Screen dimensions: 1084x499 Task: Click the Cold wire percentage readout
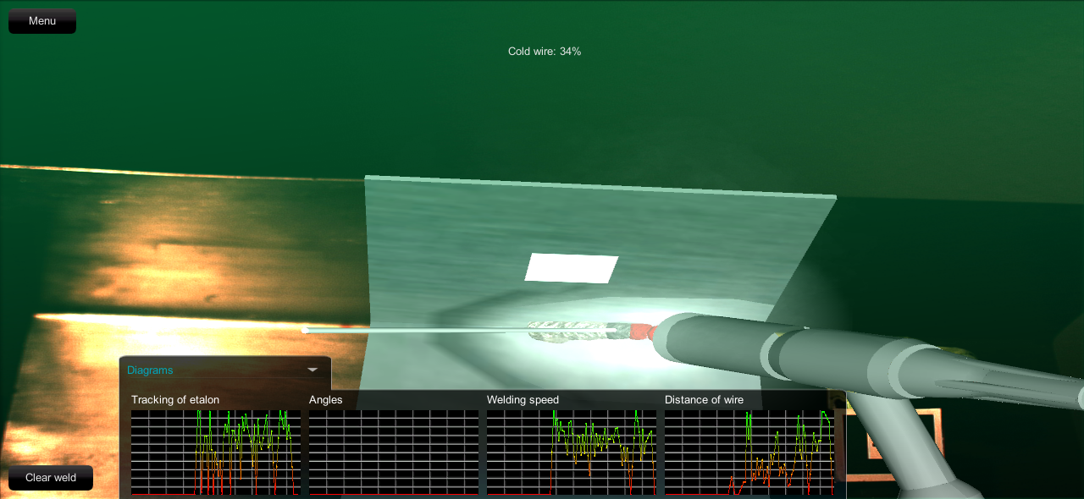click(x=545, y=52)
